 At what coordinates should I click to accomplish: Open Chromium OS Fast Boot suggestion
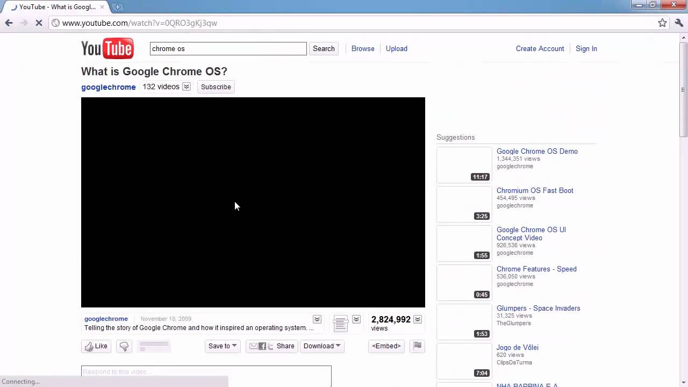click(x=535, y=190)
